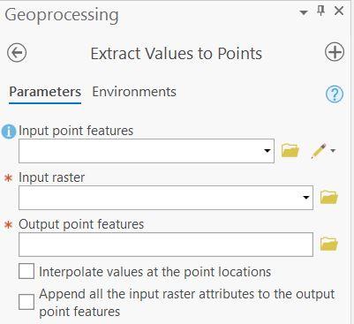Click the info icon beside Input point features

(x=9, y=132)
